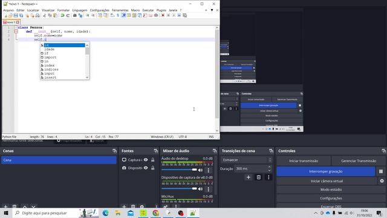Open OBS Configurações button in Controles
Viewport: 387px width, 218px height.
pos(331,198)
